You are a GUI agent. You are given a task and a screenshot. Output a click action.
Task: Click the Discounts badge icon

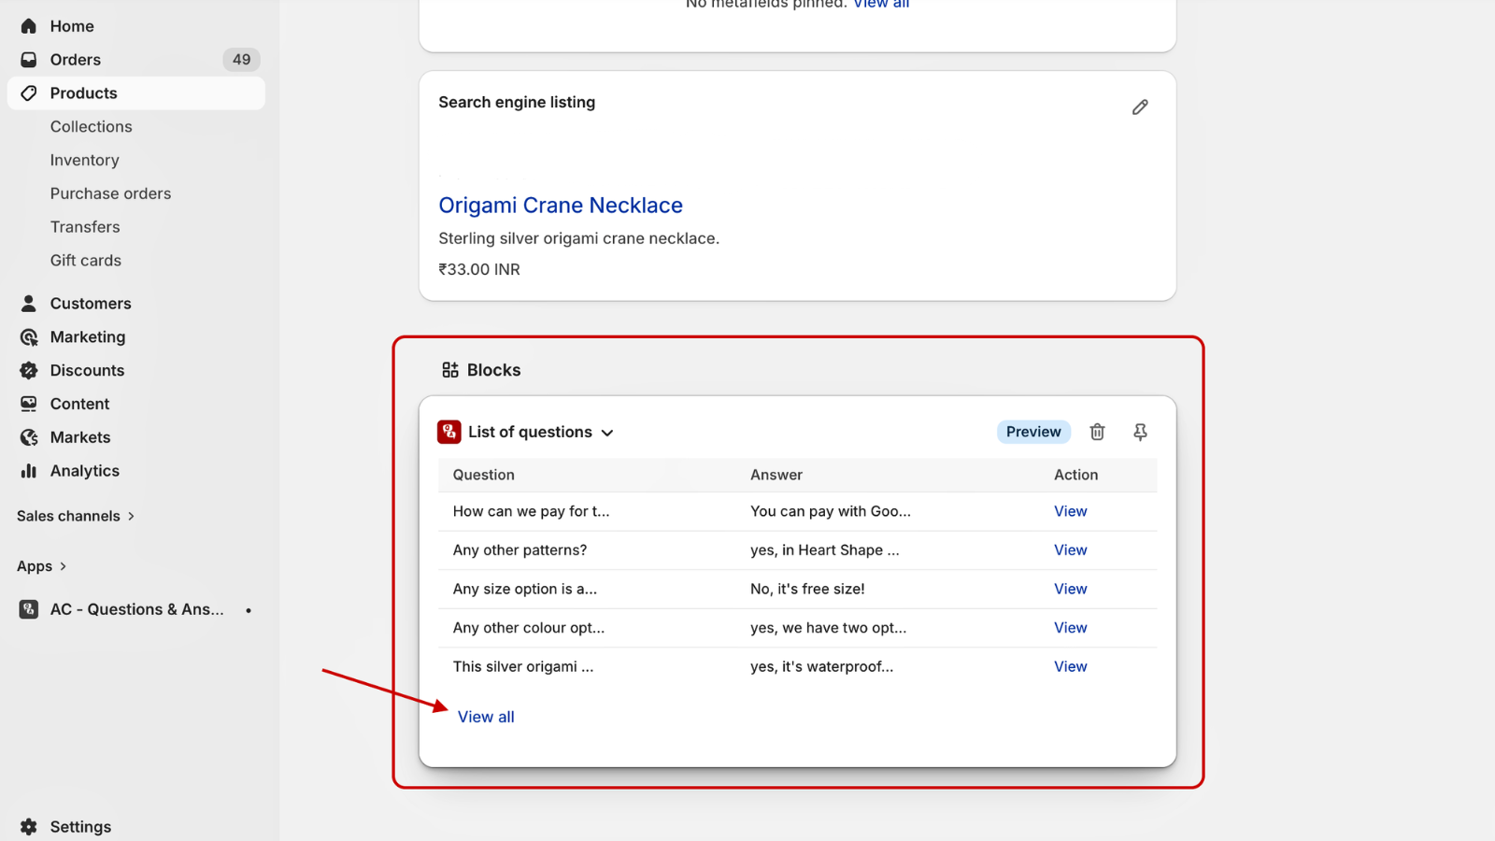point(29,371)
